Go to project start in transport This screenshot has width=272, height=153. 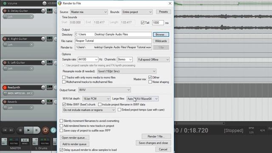5,130
